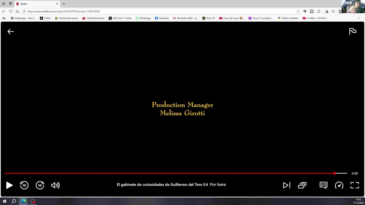The image size is (365, 205).
Task: Open a new browser tab
Action: (x=64, y=4)
